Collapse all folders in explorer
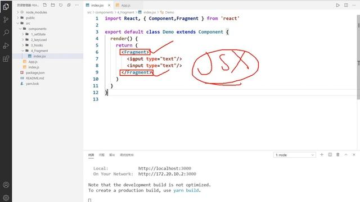Image resolution: width=360 pixels, height=202 pixels. coord(69,5)
